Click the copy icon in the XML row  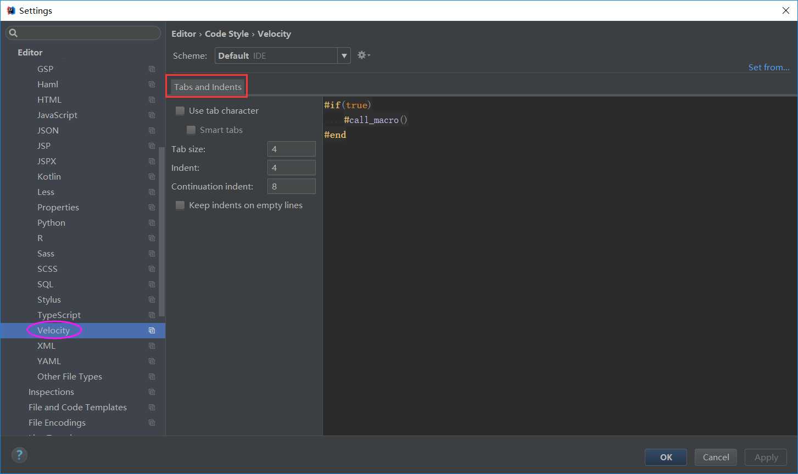coord(152,346)
